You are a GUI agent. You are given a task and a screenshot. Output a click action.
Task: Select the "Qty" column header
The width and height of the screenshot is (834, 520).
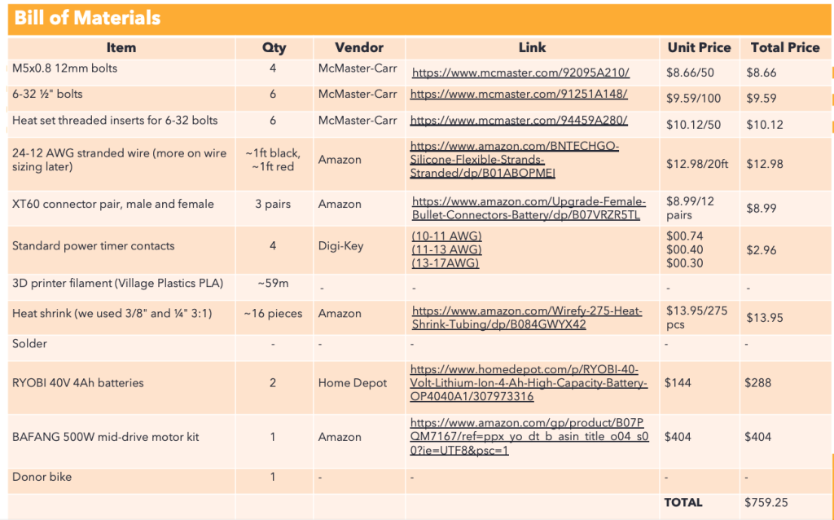tap(274, 48)
